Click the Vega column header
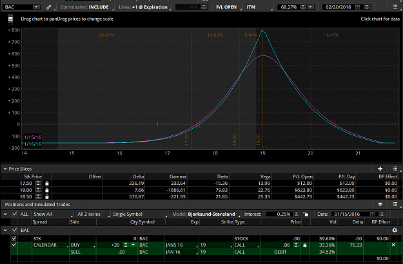This screenshot has width=403, height=264. pos(265,176)
